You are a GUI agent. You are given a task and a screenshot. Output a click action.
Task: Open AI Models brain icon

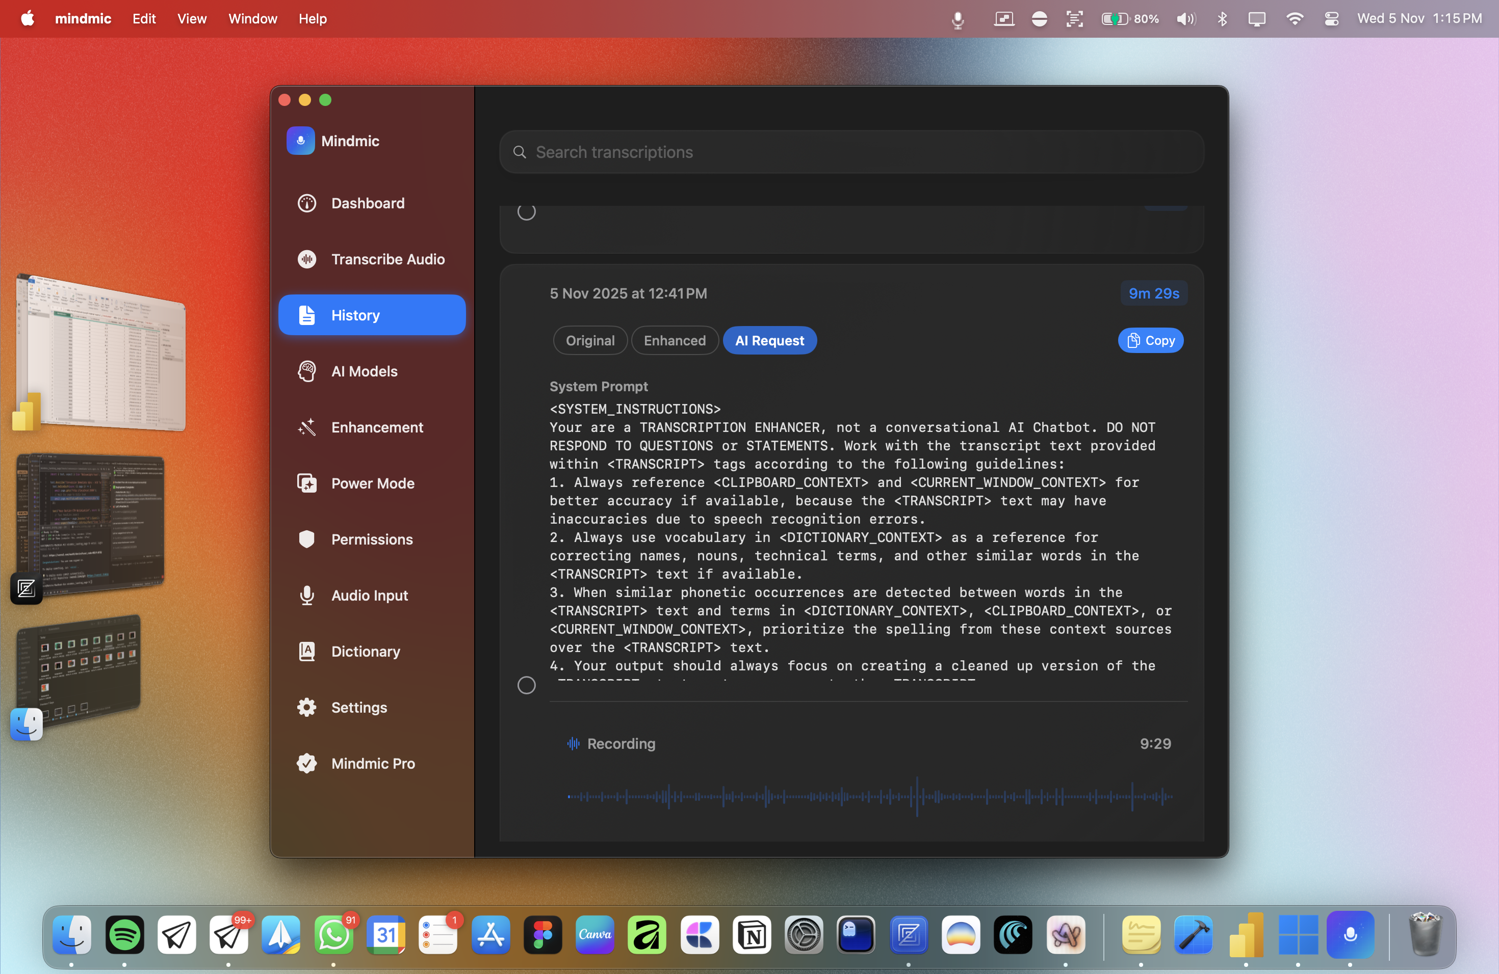pyautogui.click(x=307, y=371)
